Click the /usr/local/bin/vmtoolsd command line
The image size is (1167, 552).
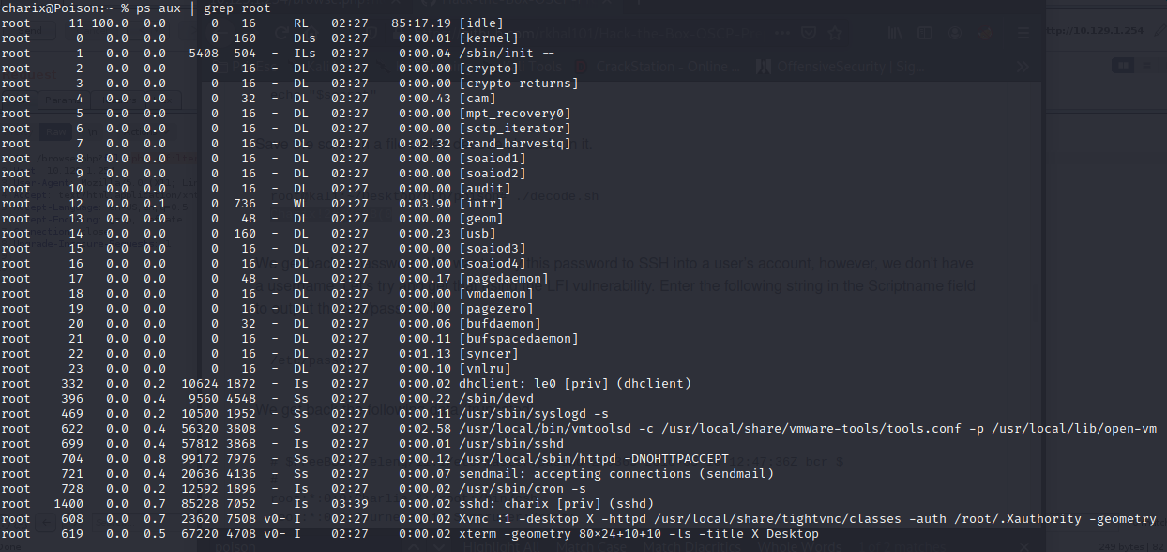(x=808, y=429)
